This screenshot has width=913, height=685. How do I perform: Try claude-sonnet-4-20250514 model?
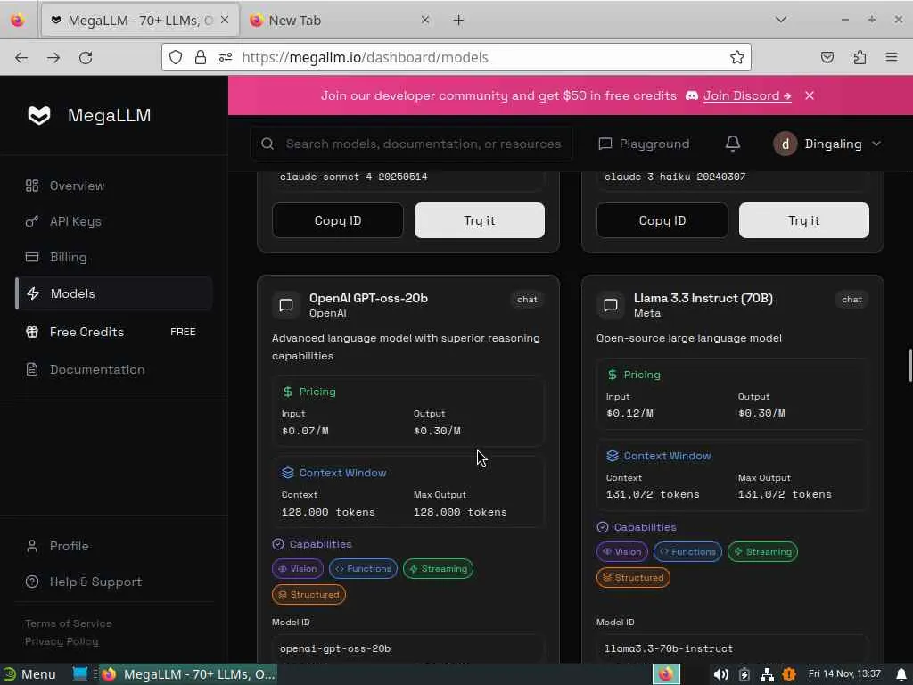pyautogui.click(x=479, y=220)
